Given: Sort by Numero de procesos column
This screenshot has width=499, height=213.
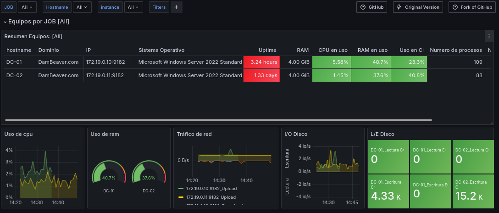Looking at the screenshot, I should 456,50.
